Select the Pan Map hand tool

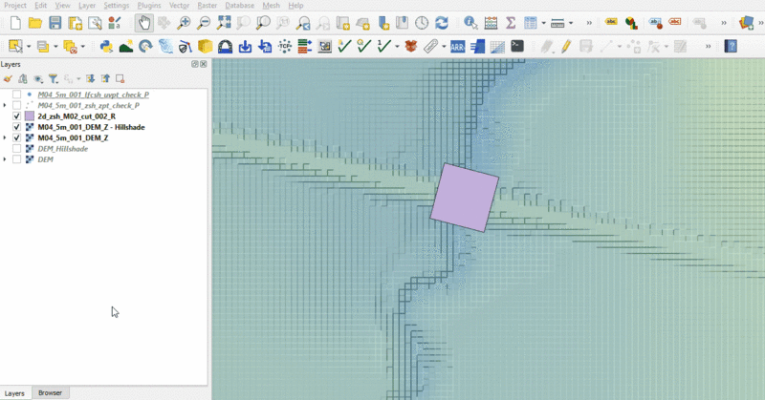(143, 22)
